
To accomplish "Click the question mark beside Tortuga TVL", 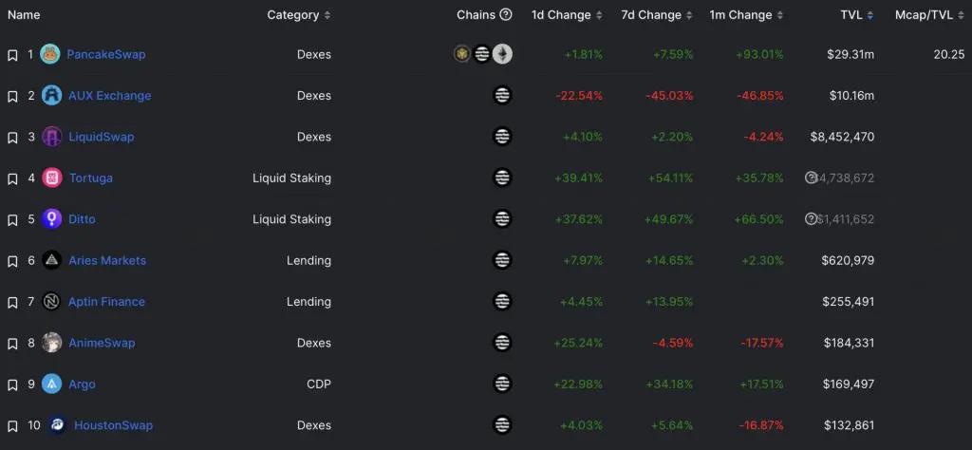I will 811,178.
